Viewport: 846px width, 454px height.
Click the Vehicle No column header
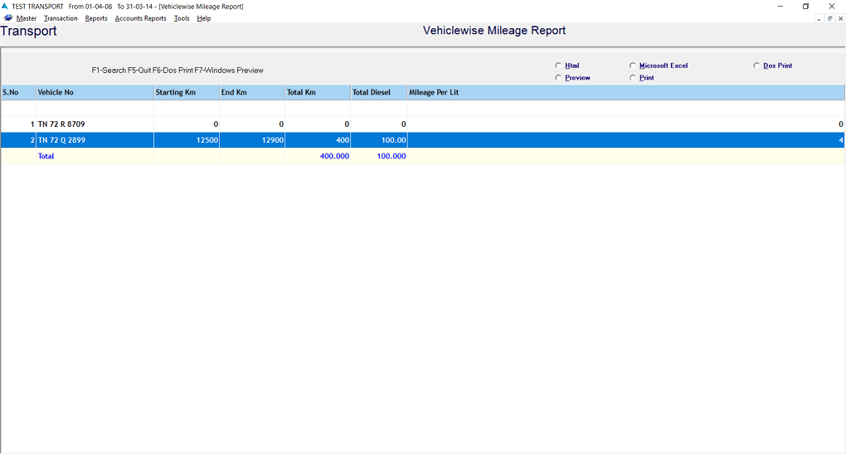click(95, 92)
